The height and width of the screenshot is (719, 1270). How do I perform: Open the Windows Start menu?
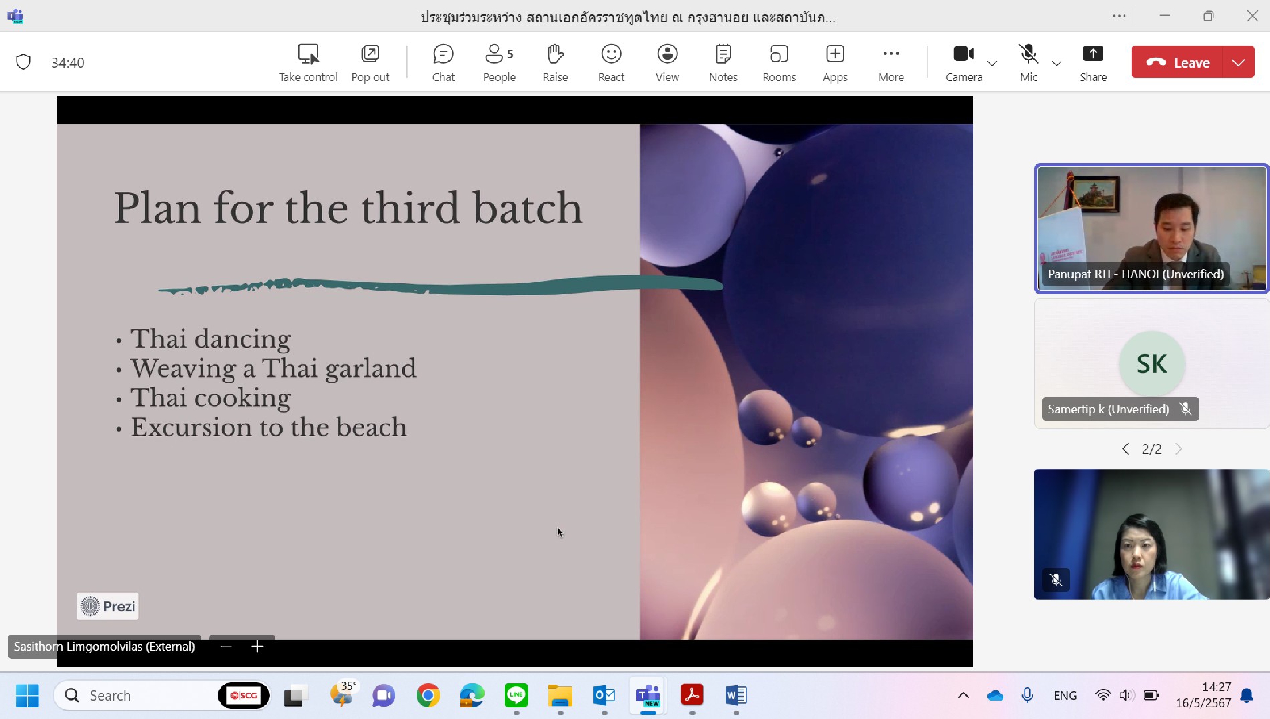coord(28,695)
